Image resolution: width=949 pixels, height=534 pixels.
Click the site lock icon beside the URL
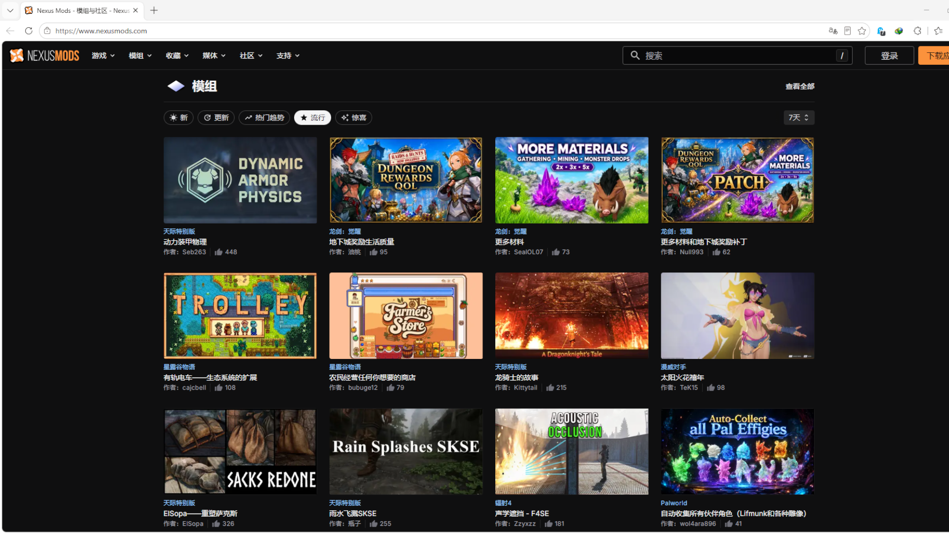pyautogui.click(x=47, y=31)
